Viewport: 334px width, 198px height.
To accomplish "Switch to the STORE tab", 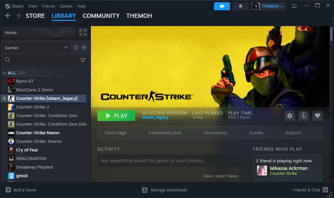I will [35, 16].
